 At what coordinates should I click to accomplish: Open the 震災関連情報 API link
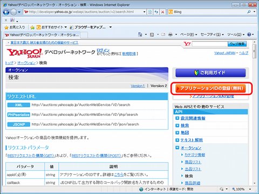pyautogui.click(x=193, y=118)
